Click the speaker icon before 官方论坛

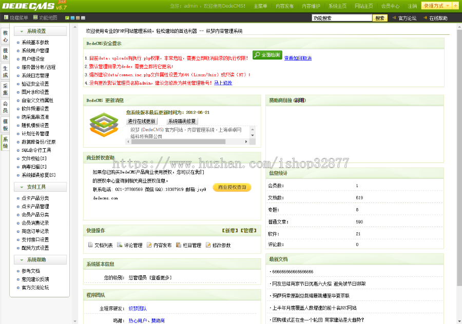(394, 18)
